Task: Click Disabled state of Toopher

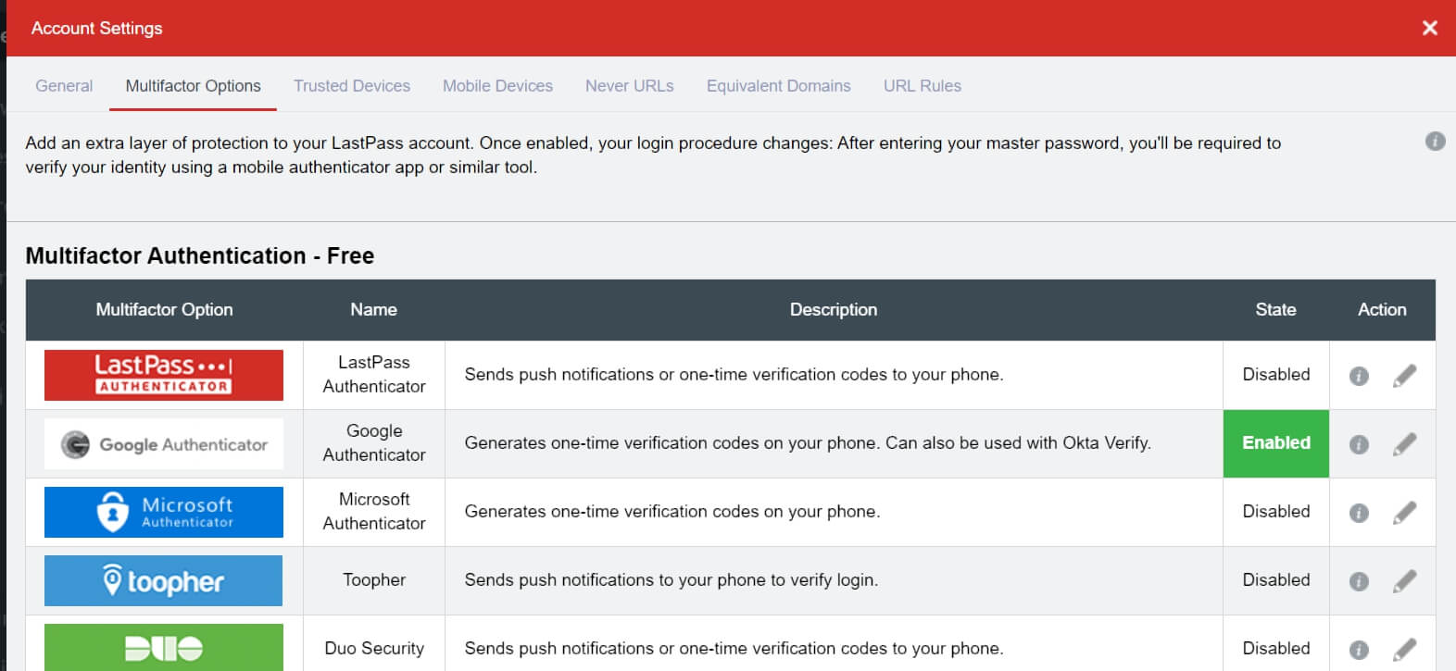Action: click(1276, 580)
